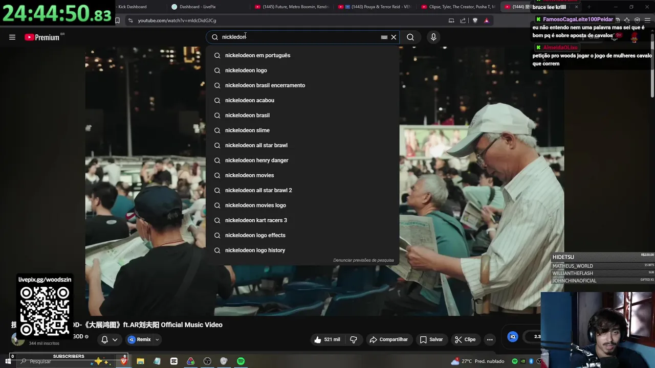This screenshot has height=368, width=655.
Task: Submit search with the magnifier button
Action: point(410,37)
